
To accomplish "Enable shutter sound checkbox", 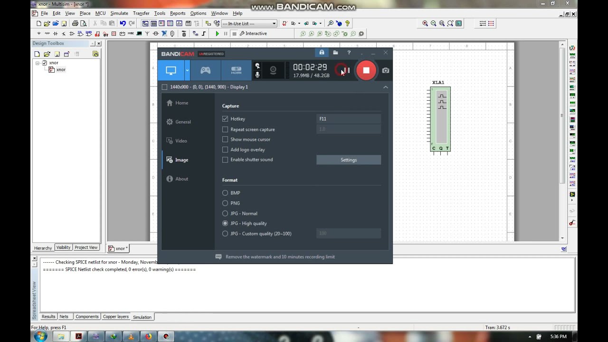I will [x=225, y=160].
